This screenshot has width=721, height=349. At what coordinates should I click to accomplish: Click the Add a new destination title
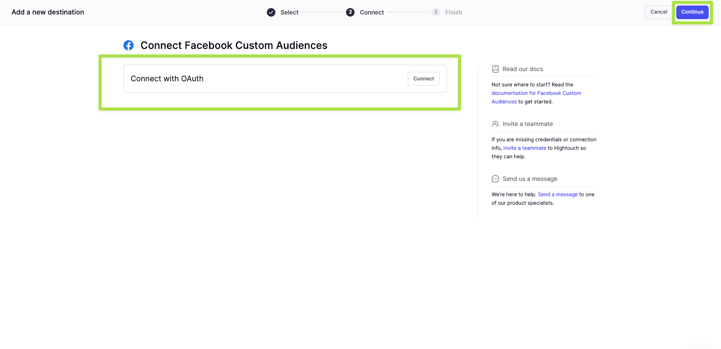click(x=48, y=12)
